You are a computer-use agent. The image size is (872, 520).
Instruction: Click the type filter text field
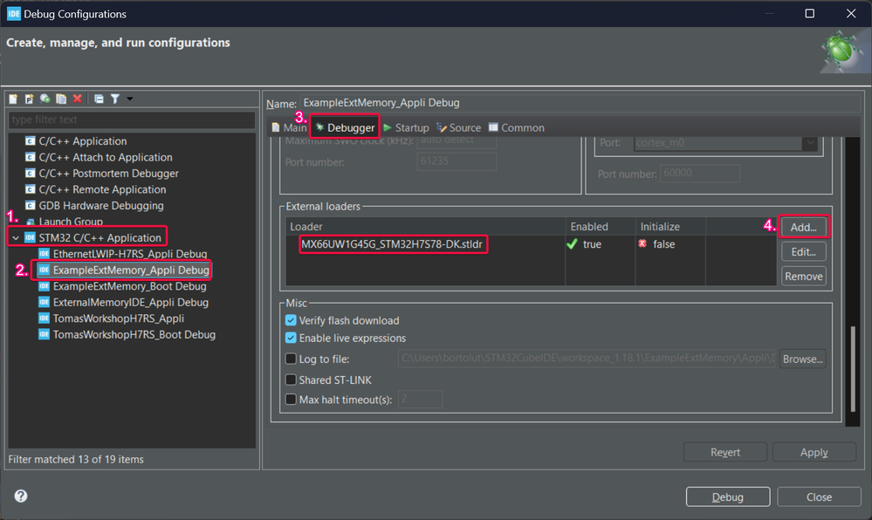tap(131, 120)
